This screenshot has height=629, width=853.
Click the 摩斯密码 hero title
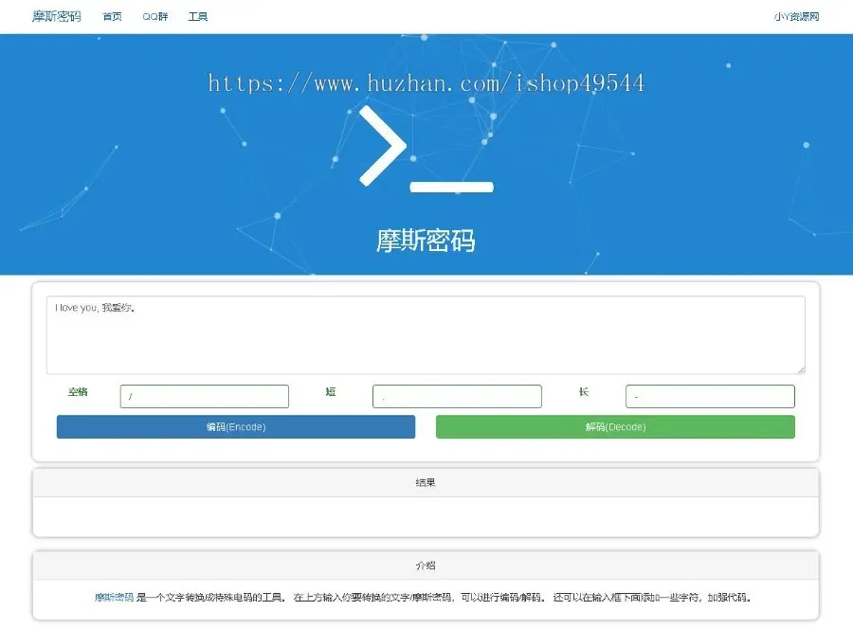click(x=426, y=242)
